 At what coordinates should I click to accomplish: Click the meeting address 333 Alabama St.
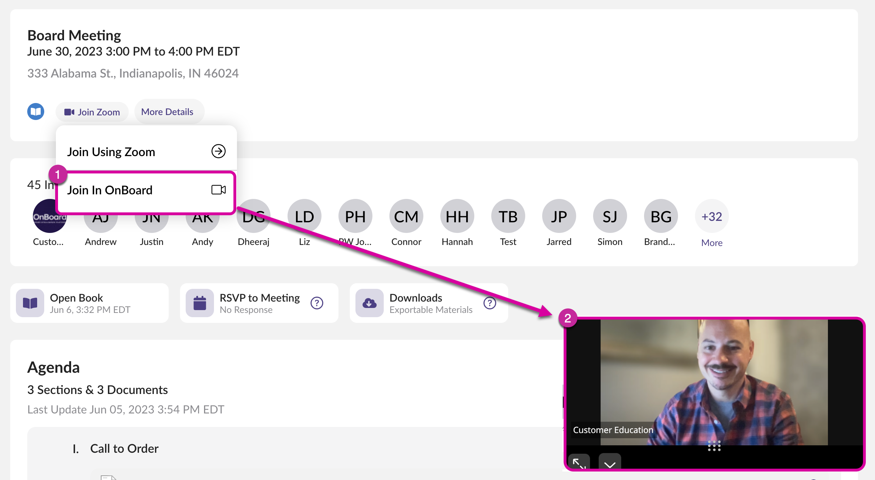click(133, 73)
